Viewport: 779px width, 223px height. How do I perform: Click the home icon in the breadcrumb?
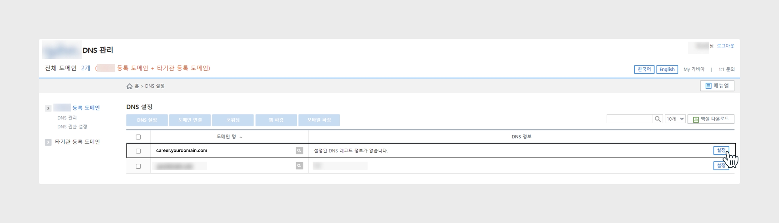coord(129,86)
